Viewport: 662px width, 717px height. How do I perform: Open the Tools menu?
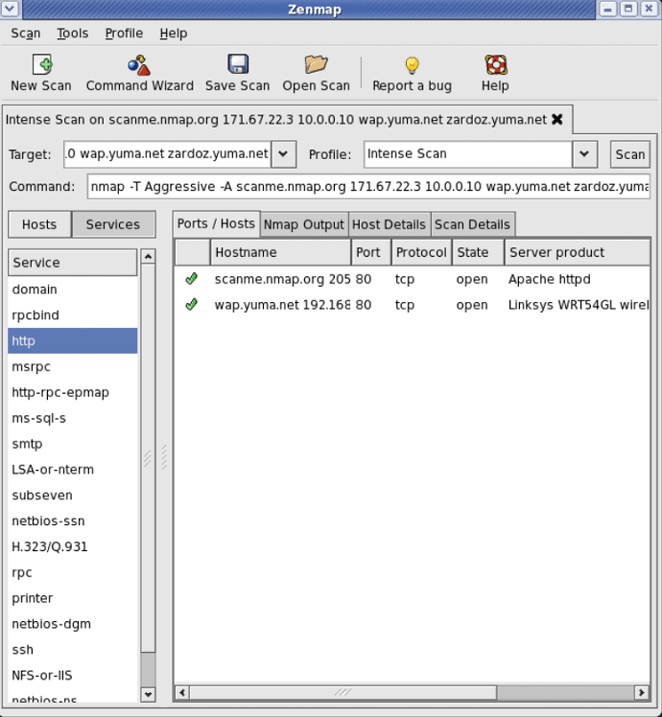click(x=72, y=34)
